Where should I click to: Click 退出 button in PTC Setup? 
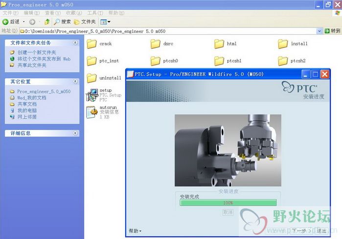321,231
